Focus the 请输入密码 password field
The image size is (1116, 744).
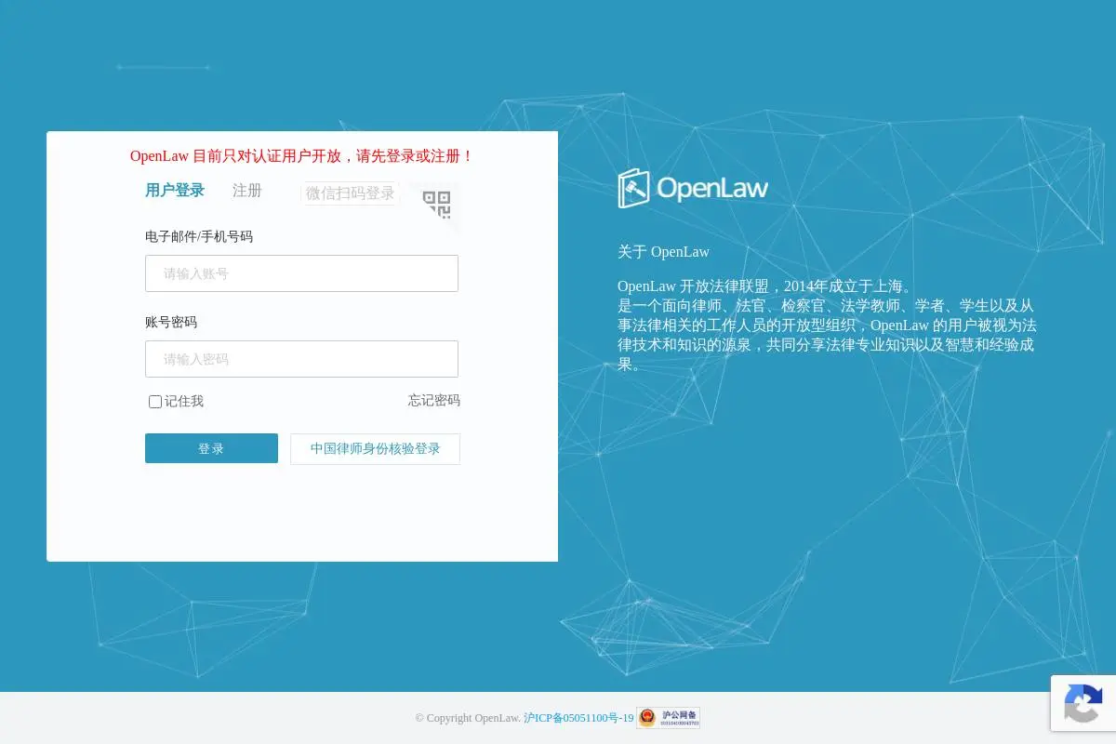click(x=301, y=359)
